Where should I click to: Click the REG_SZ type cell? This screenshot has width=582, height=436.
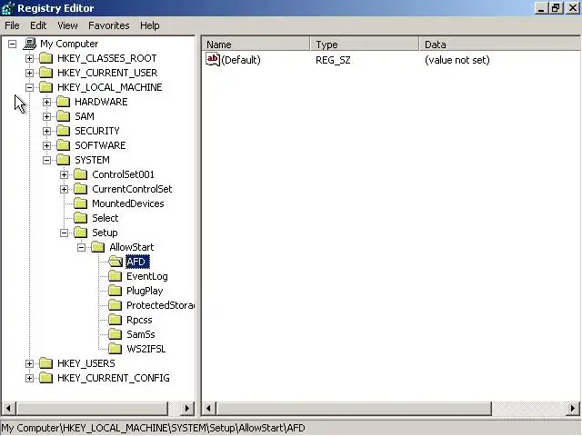tap(333, 60)
